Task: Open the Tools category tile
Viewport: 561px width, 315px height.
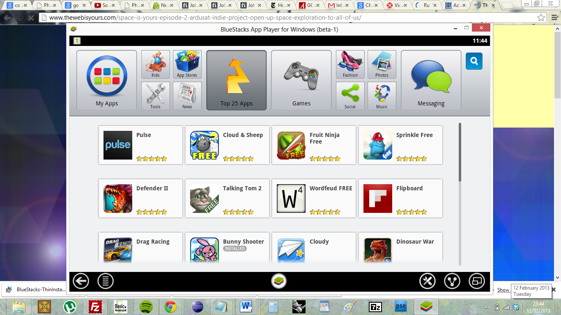Action: tap(156, 96)
